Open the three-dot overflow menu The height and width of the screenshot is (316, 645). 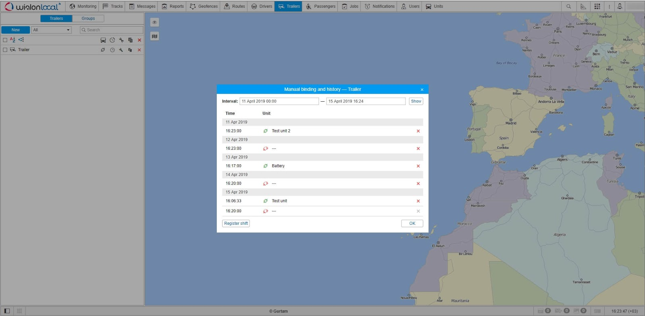point(609,6)
